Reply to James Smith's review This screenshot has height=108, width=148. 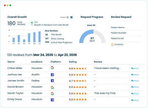[135, 81]
